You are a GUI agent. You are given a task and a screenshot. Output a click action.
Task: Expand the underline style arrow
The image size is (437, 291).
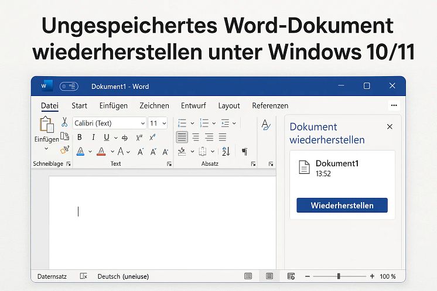tap(115, 138)
